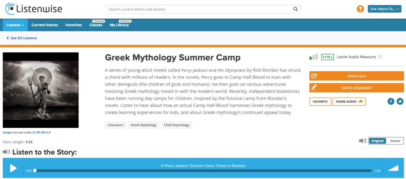The image size is (406, 179).
Task: Click the orange help question mark icon
Action: (x=360, y=9)
